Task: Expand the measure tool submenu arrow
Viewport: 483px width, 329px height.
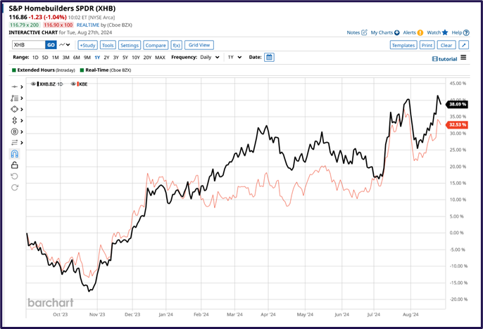Action: (x=22, y=120)
